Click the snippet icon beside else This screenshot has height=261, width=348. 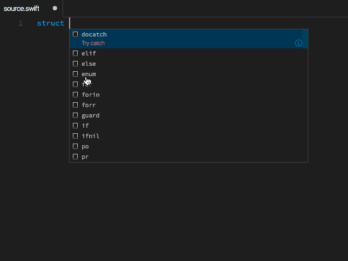[76, 64]
